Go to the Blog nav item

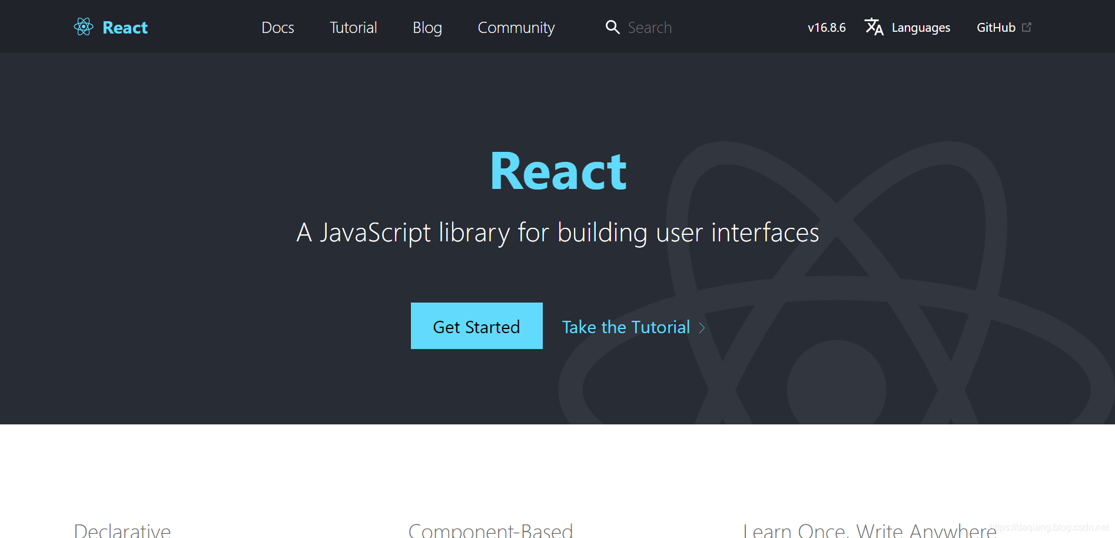(x=427, y=28)
